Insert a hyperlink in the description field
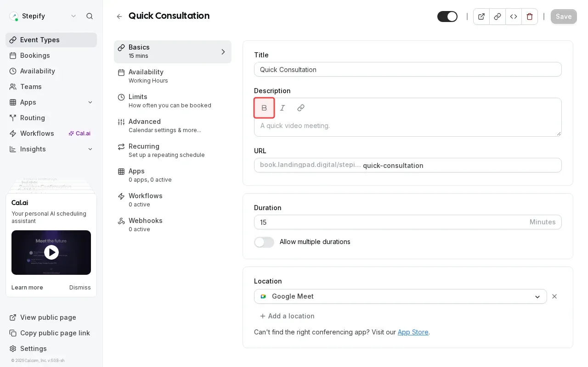 tap(301, 108)
